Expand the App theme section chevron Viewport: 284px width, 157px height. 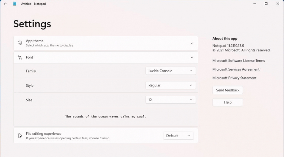tap(192, 43)
